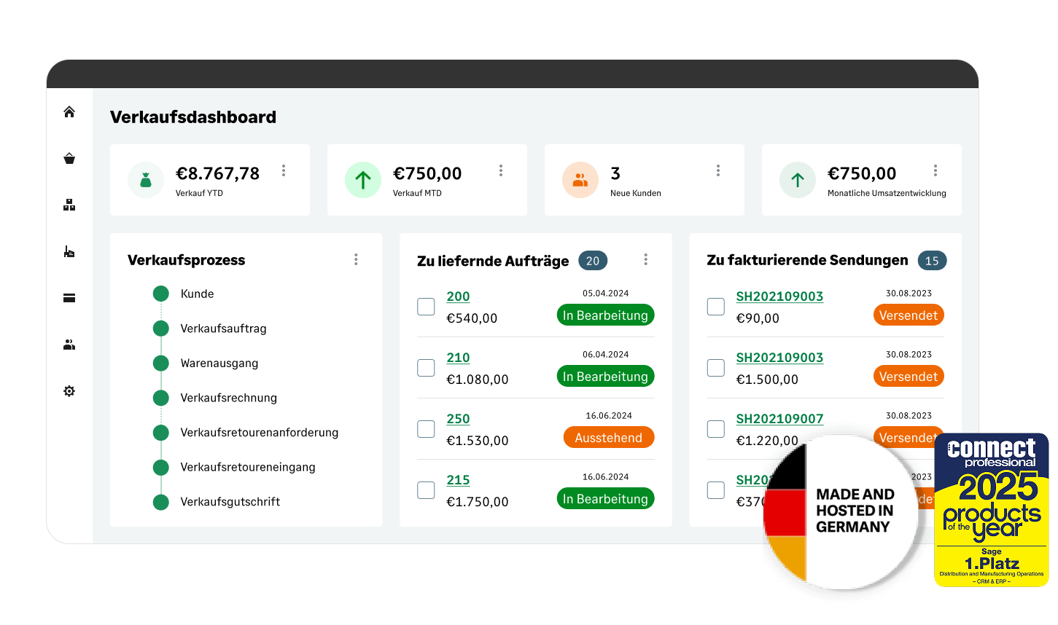The image size is (1058, 625).
Task: Open the Verkauf YTD card menu
Action: point(284,170)
